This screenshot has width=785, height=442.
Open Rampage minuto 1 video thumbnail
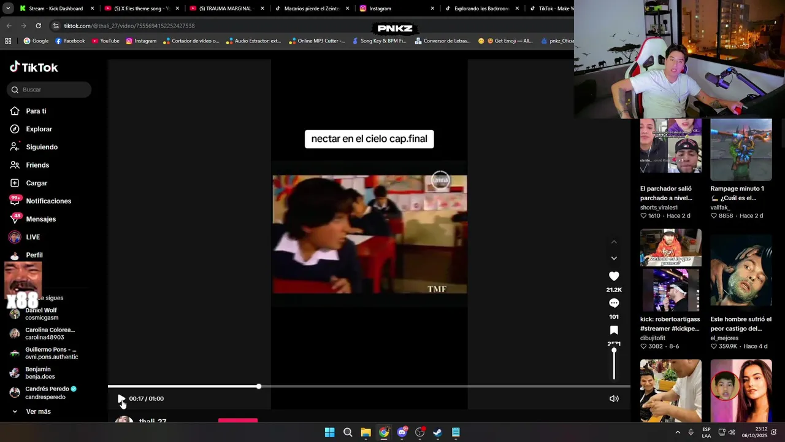point(741,150)
